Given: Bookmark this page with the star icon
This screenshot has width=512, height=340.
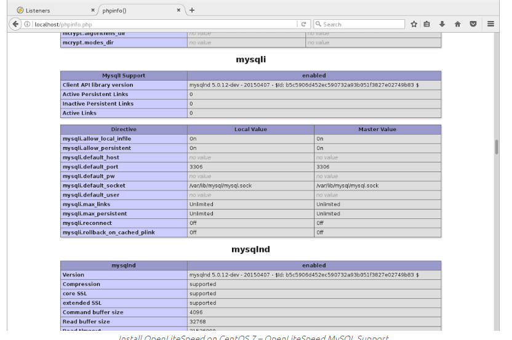Looking at the screenshot, I should (x=414, y=24).
